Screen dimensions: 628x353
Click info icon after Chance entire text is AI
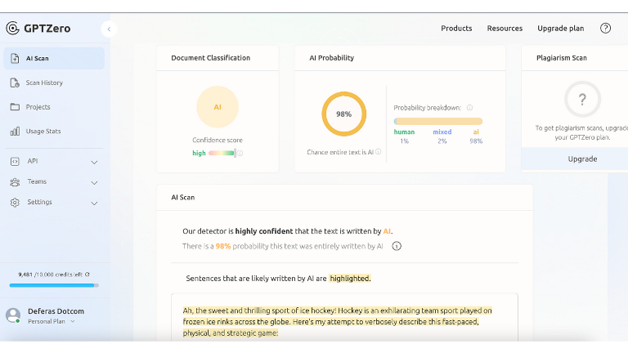coord(378,152)
